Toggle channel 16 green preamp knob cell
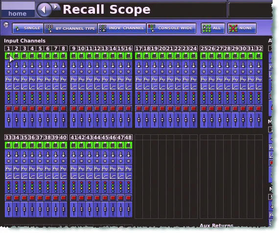279x233 pixels. pos(128,56)
